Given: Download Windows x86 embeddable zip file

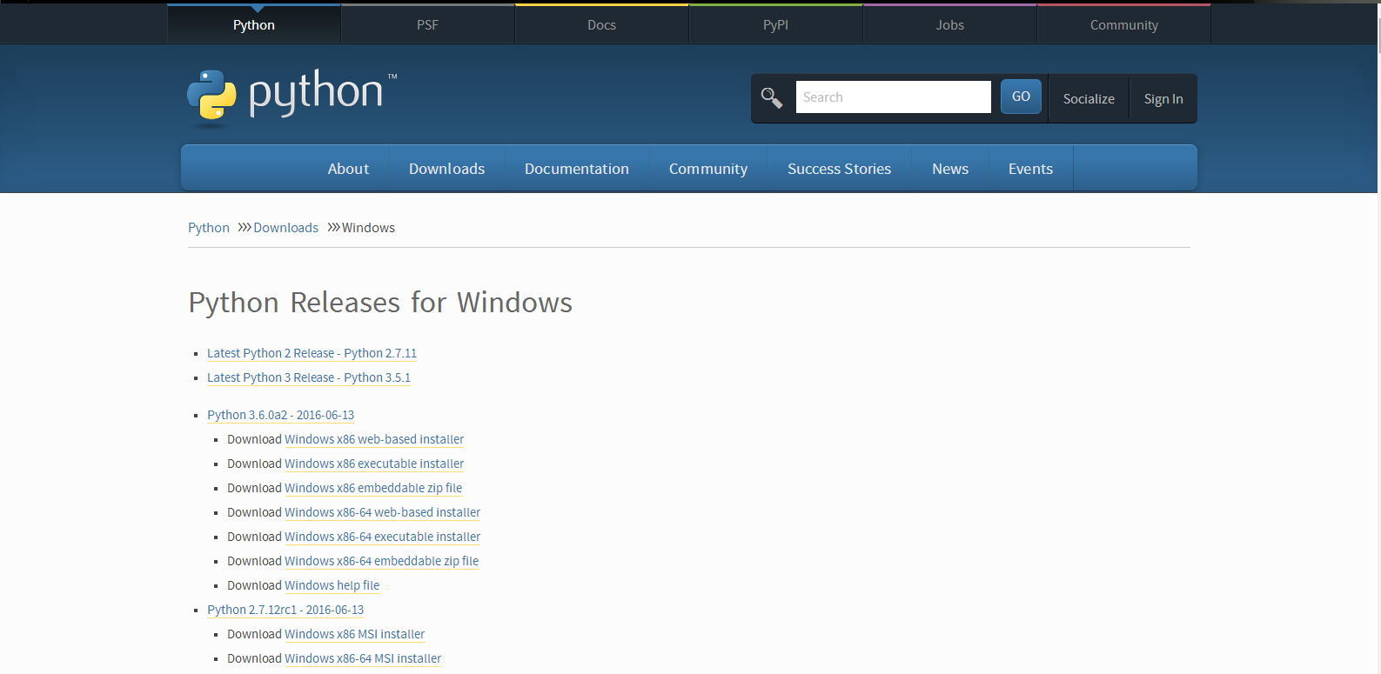Looking at the screenshot, I should click(373, 488).
